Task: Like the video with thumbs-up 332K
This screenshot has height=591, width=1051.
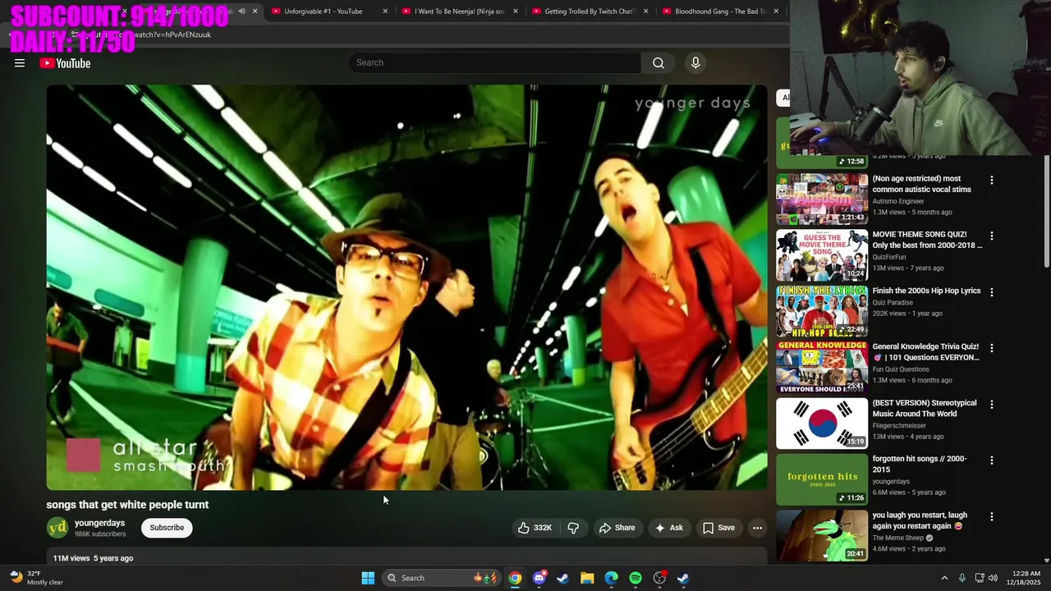Action: 535,528
